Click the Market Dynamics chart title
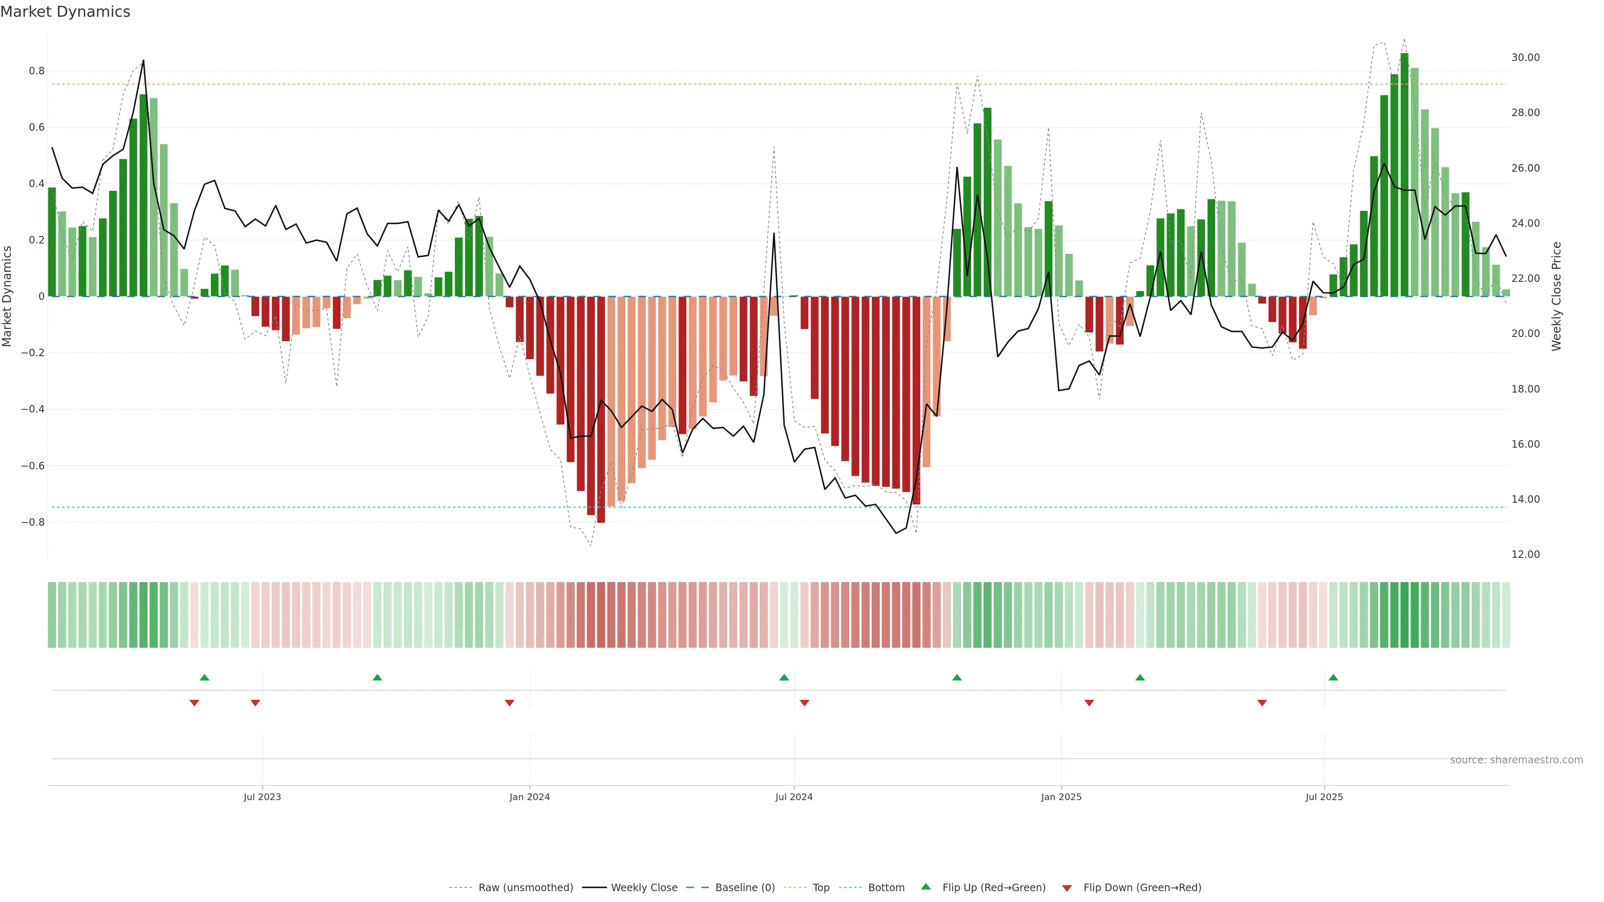The width and height of the screenshot is (1604, 902). pyautogui.click(x=66, y=12)
